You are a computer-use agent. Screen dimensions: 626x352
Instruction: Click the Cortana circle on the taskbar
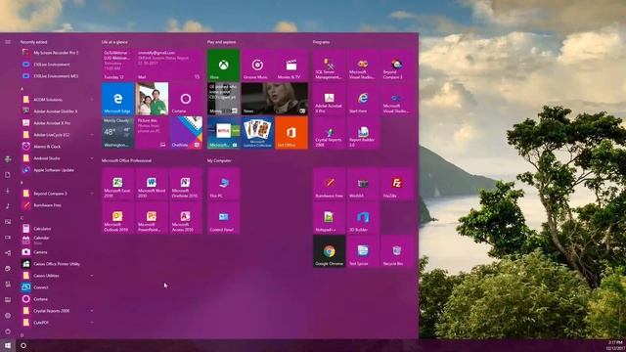point(23,345)
